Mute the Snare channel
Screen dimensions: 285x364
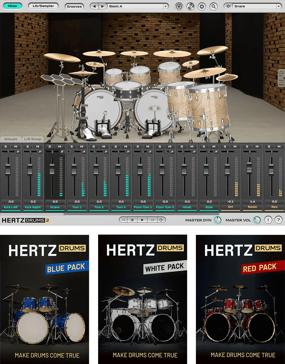coord(60,147)
